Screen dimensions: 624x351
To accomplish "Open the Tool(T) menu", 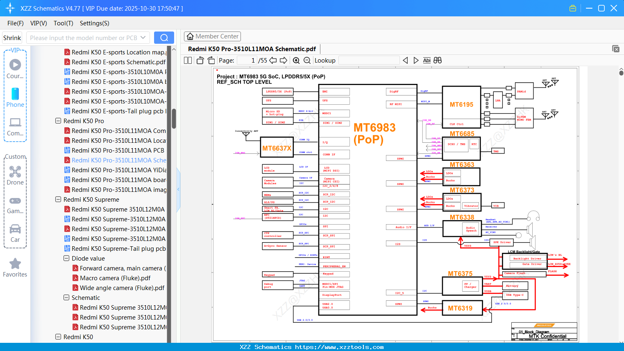I will (63, 23).
